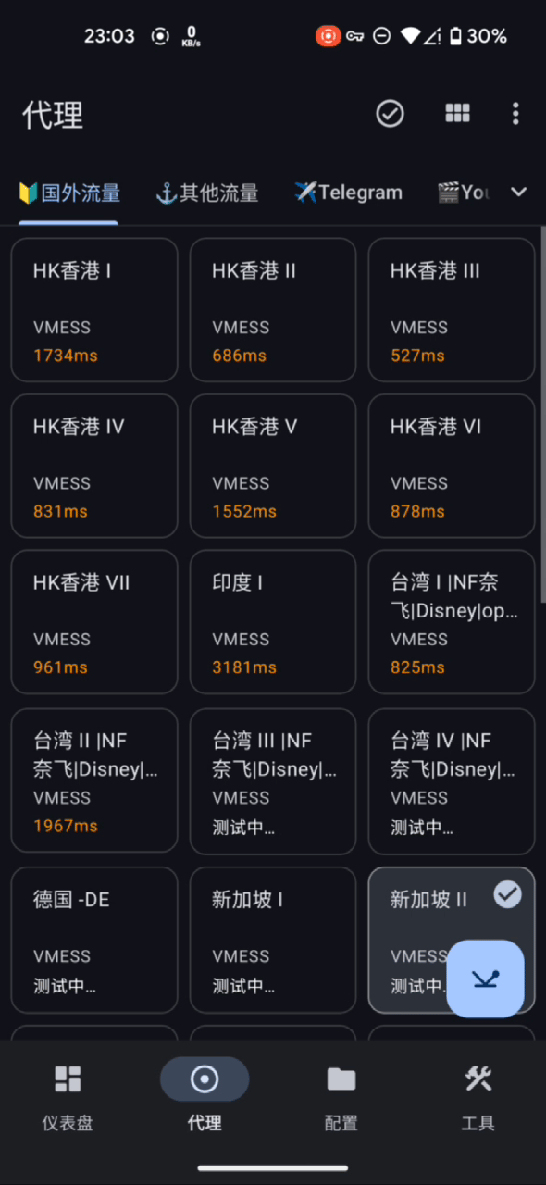
Task: Switch to the Telegram tab
Action: pos(348,193)
